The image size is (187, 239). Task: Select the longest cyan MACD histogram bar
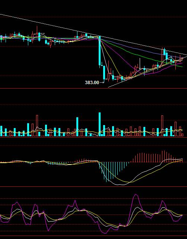pos(106,172)
